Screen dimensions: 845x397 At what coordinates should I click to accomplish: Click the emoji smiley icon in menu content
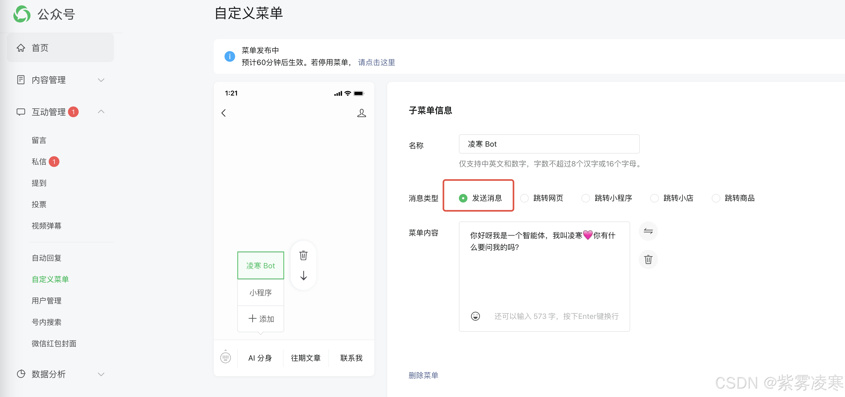click(x=475, y=316)
